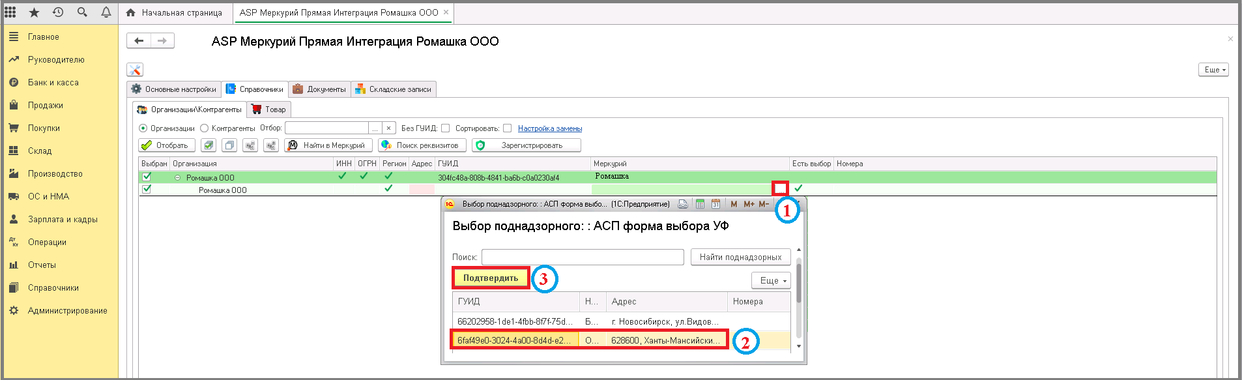The height and width of the screenshot is (380, 1242).
Task: Open the global search magnifier icon
Action: [x=82, y=12]
